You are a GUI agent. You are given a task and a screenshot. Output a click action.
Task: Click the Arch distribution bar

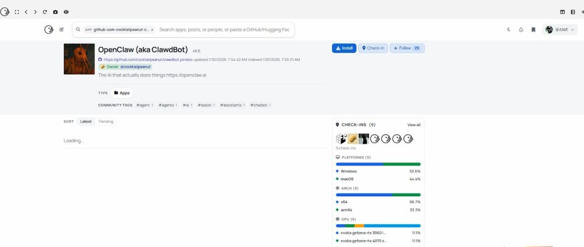[x=378, y=195]
